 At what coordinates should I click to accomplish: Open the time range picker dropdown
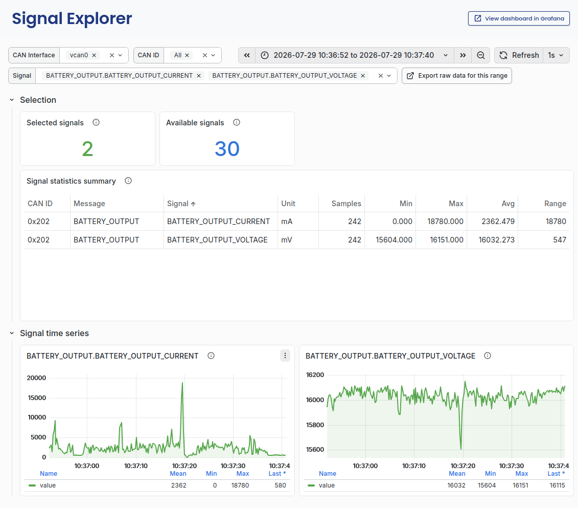pos(355,55)
